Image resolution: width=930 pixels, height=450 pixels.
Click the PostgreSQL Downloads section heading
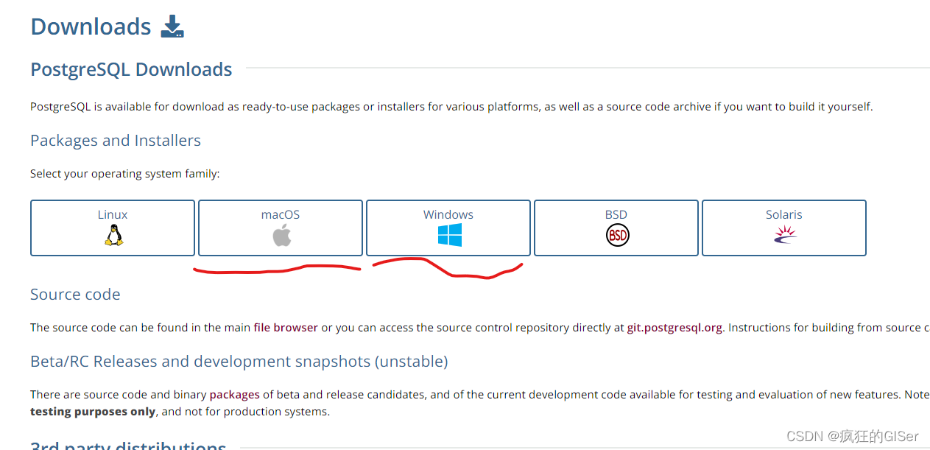point(131,69)
